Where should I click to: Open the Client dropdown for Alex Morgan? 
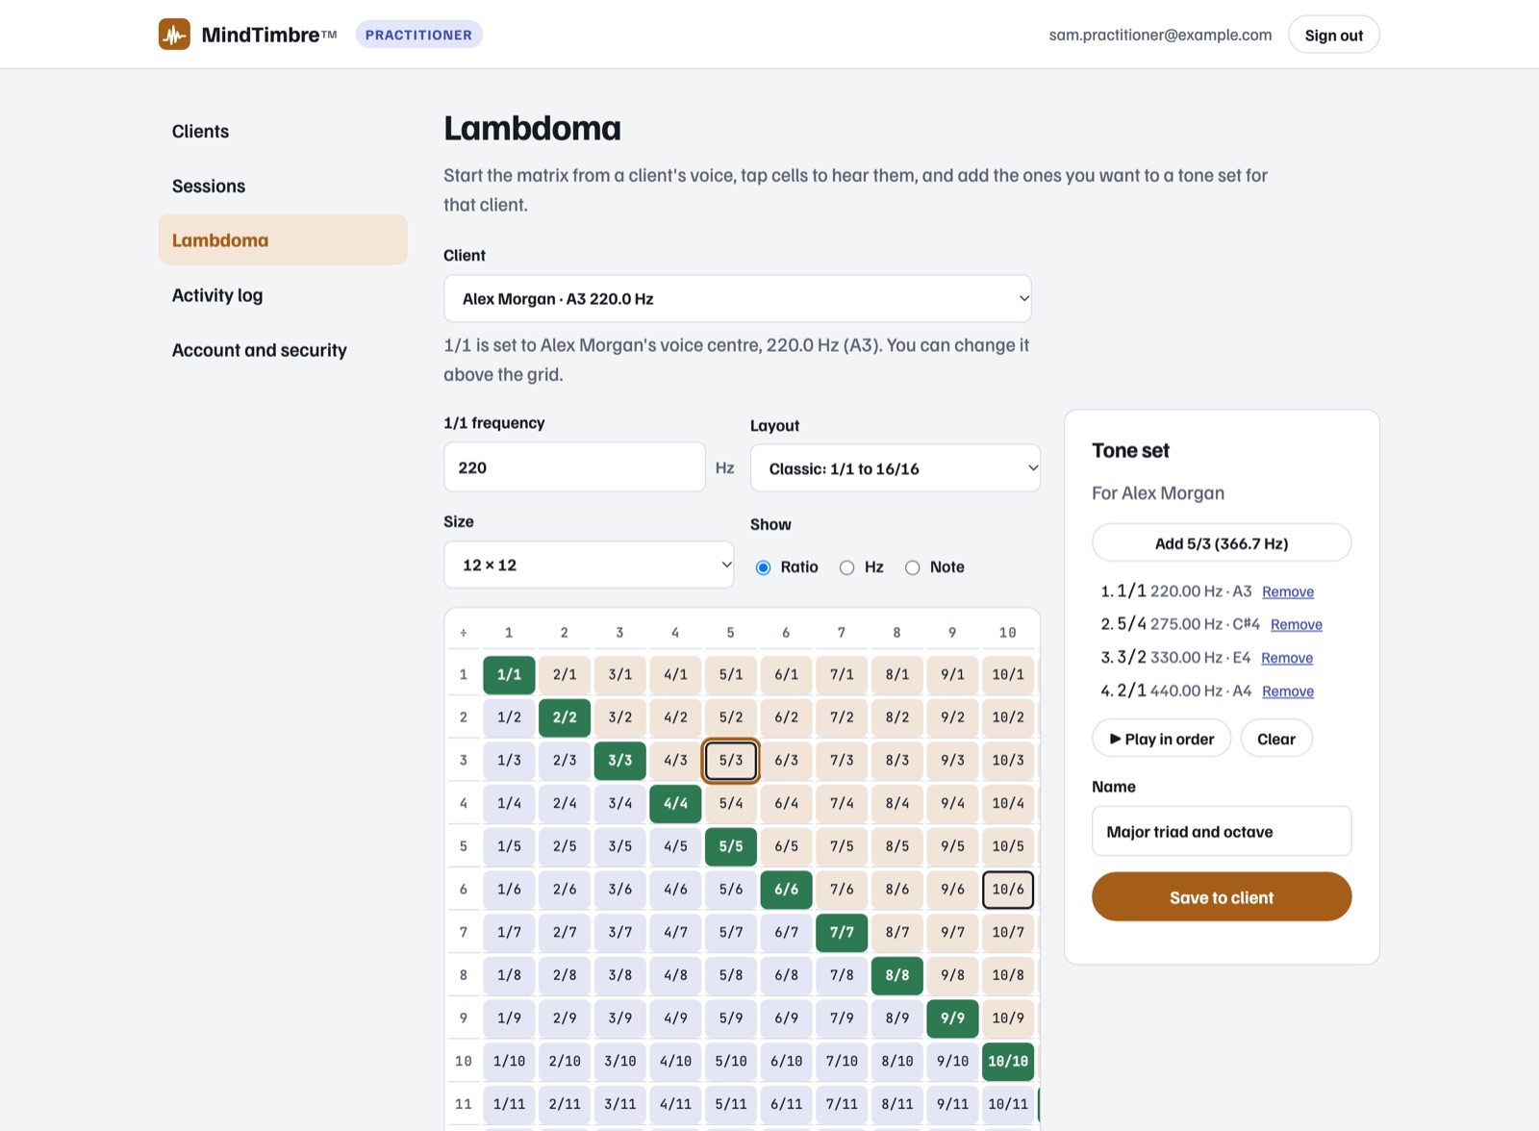pos(738,298)
